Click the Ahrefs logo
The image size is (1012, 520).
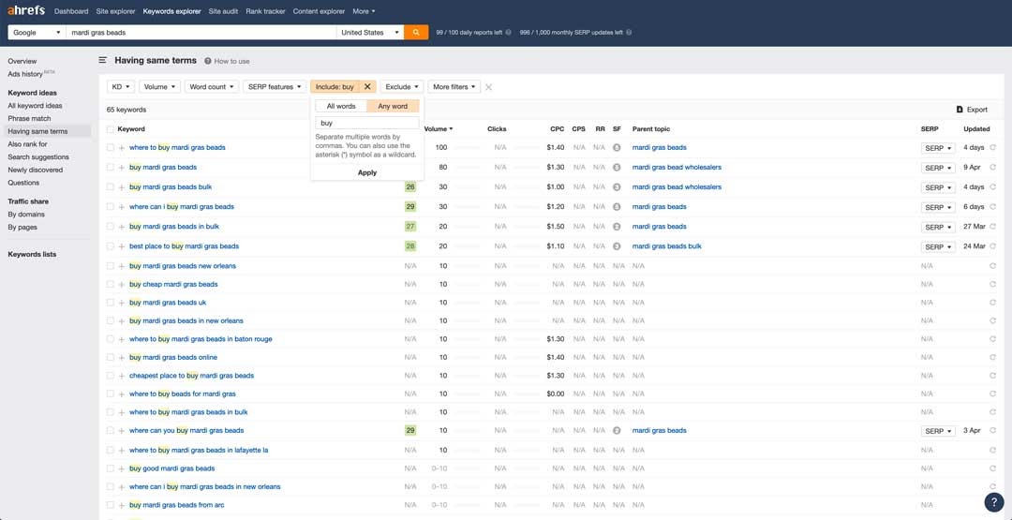pyautogui.click(x=26, y=11)
